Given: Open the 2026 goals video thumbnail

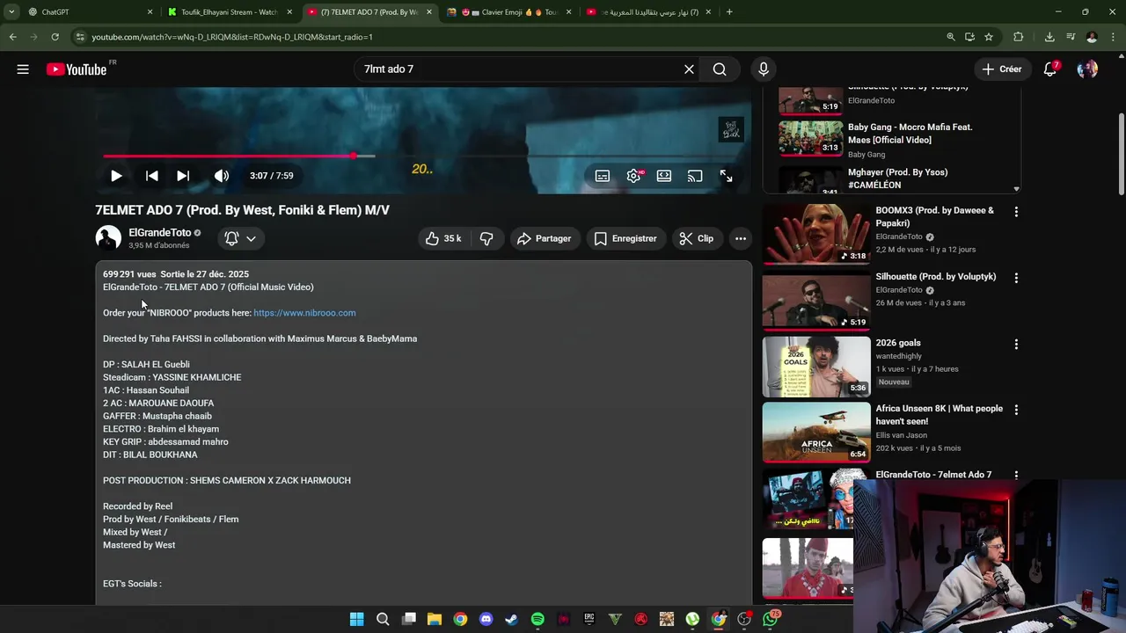Looking at the screenshot, I should (x=816, y=367).
